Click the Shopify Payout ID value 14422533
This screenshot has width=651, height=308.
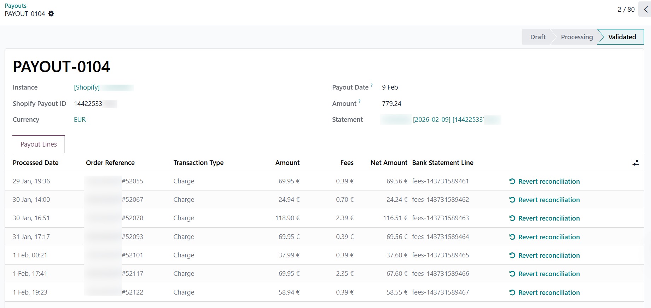[x=88, y=103]
